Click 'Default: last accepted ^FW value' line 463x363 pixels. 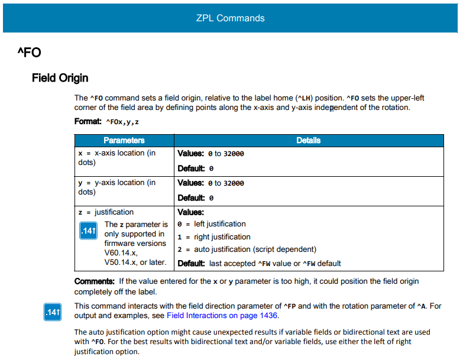(x=259, y=264)
